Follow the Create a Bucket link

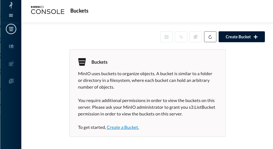click(x=123, y=127)
